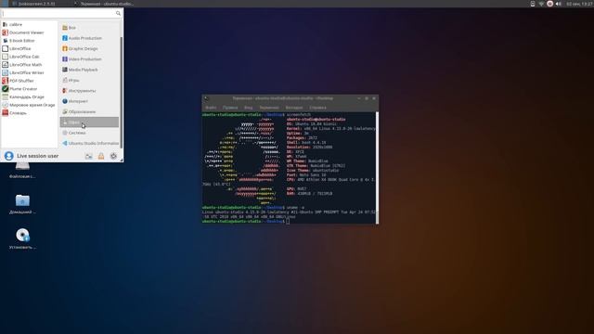Click the Terminal title bar icon
Screen dimensions: 594x334
point(206,98)
